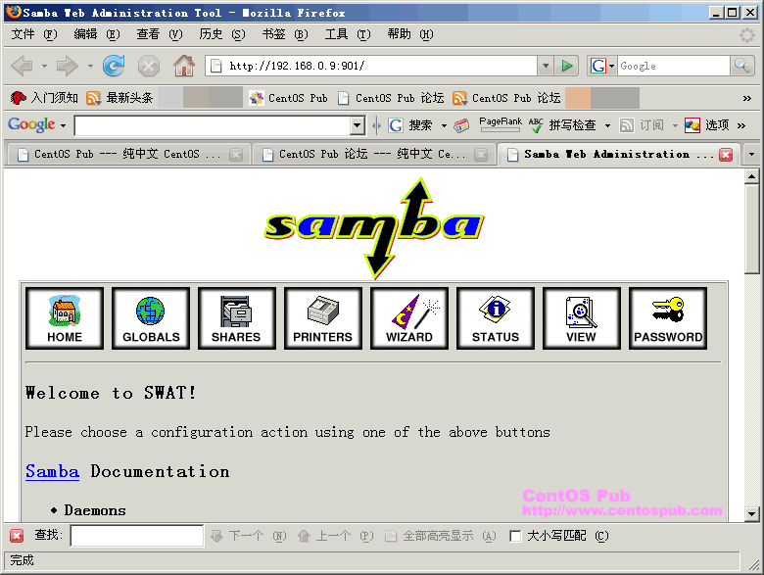Open the 编辑 (E) menu
This screenshot has height=575, width=764.
point(96,34)
